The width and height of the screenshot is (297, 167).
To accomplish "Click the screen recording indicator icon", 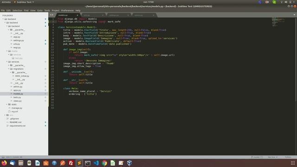I will coord(267,2).
